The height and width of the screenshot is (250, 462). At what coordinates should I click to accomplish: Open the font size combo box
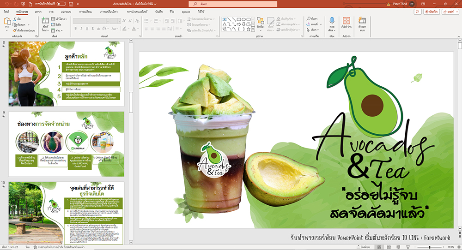pos(115,21)
